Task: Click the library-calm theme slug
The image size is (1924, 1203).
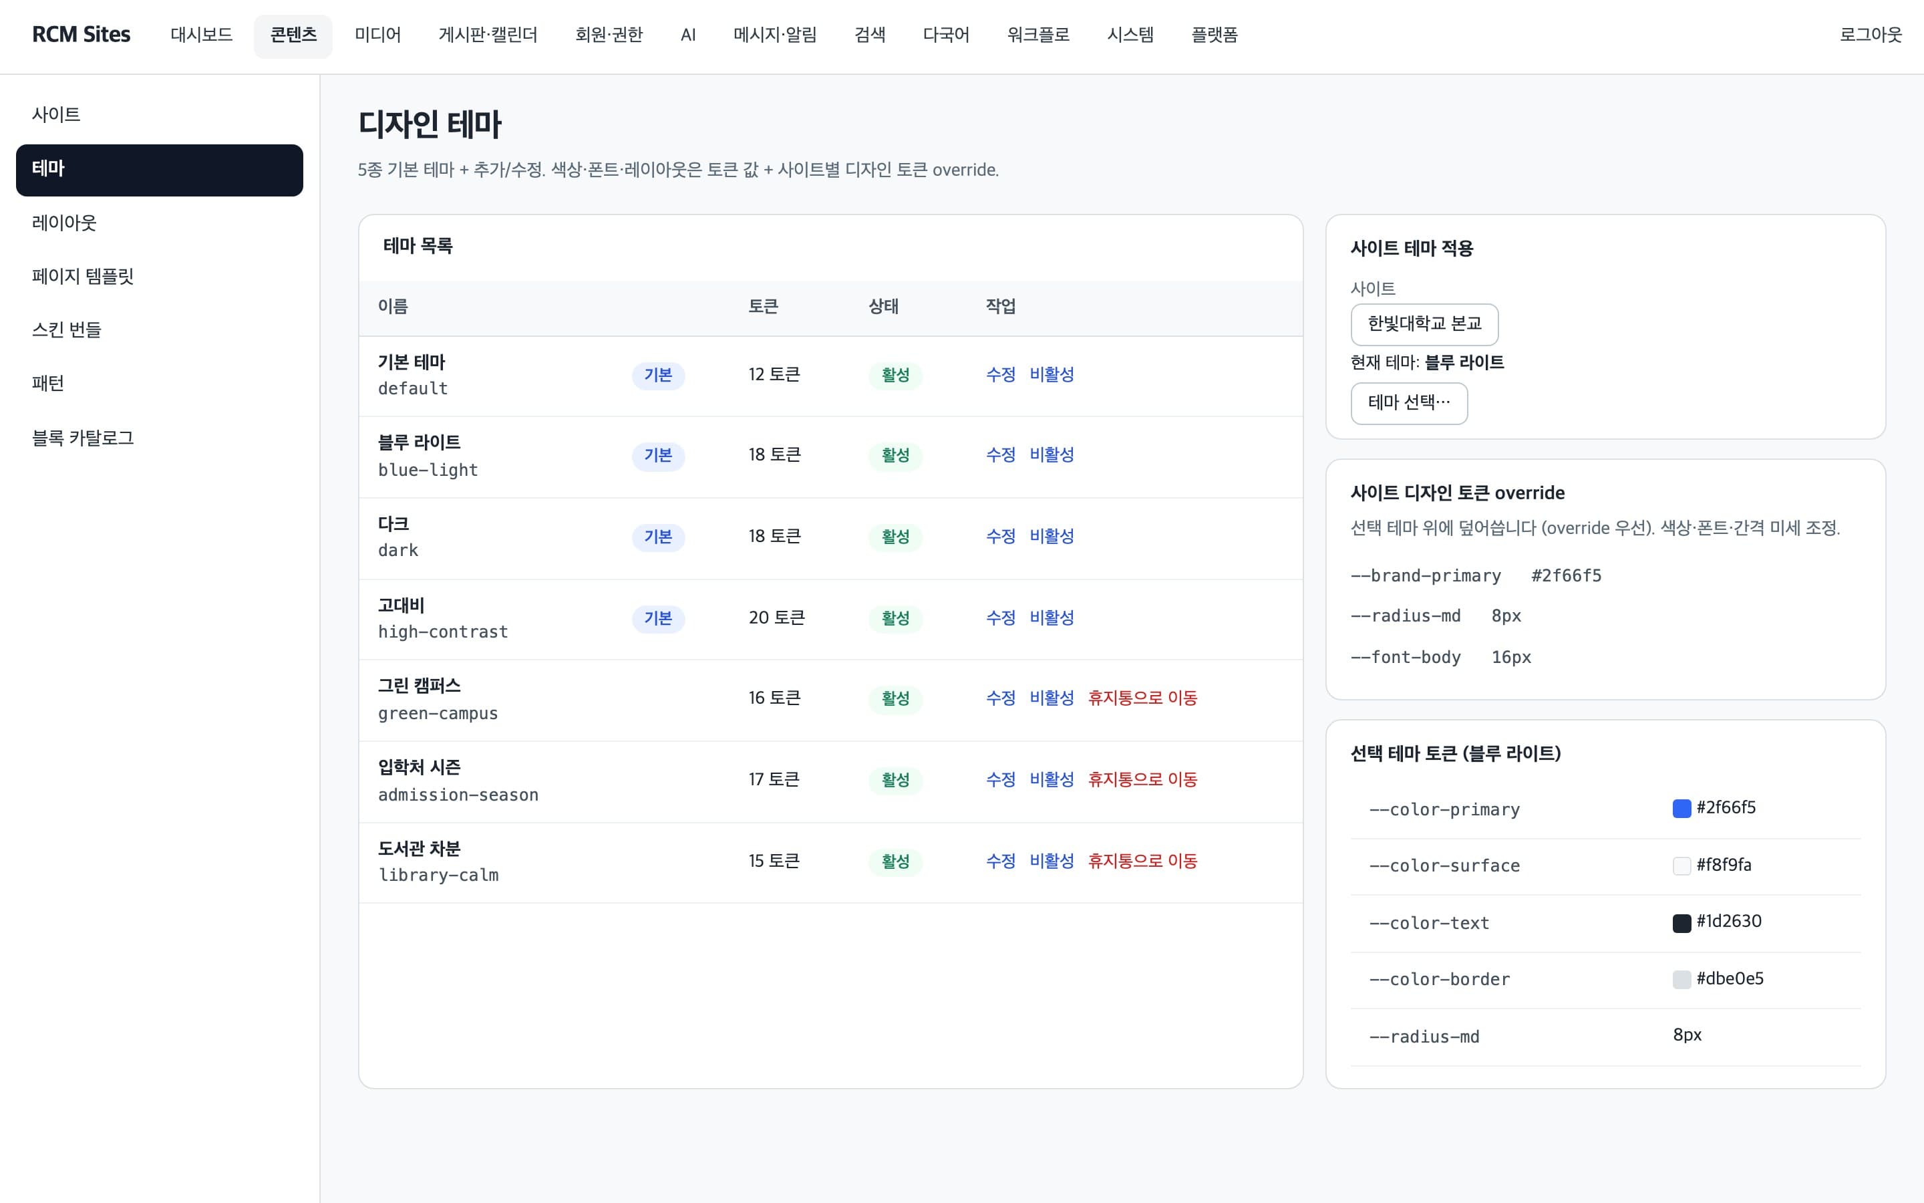Action: coord(438,876)
